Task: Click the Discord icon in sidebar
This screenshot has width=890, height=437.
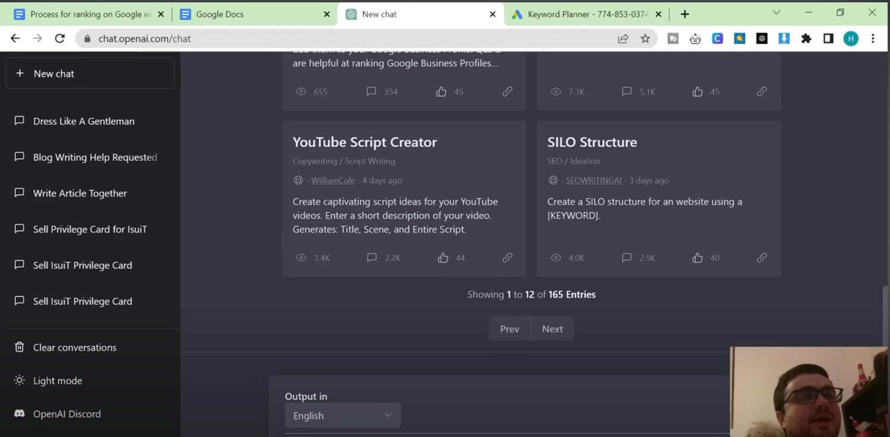Action: point(20,414)
